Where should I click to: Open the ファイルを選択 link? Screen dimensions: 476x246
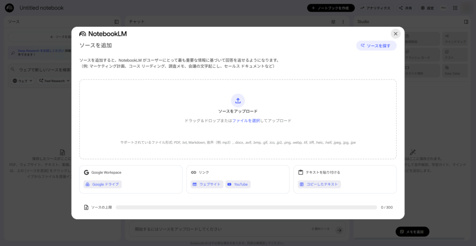click(246, 121)
